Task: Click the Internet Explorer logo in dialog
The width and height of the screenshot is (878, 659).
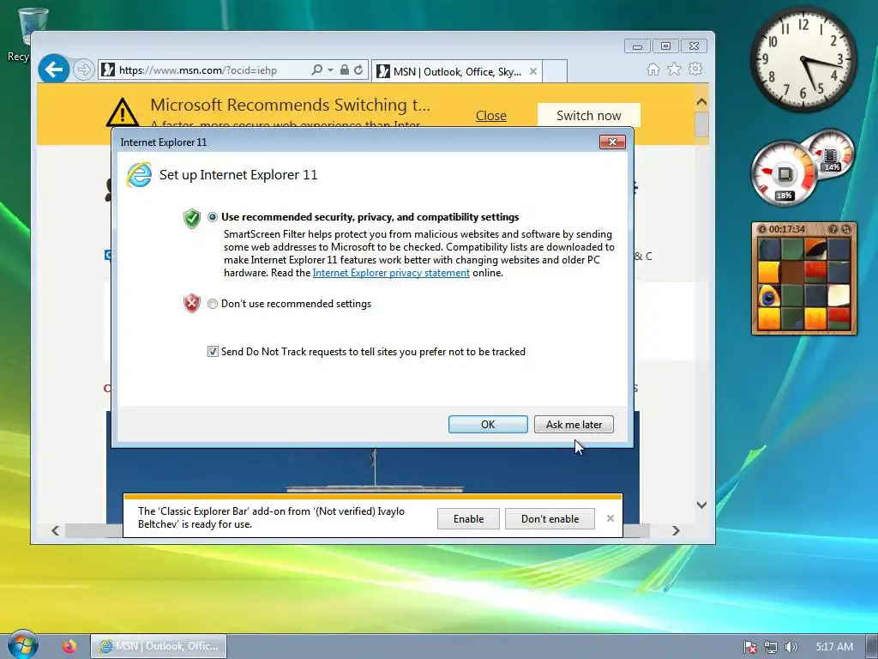Action: click(x=139, y=174)
